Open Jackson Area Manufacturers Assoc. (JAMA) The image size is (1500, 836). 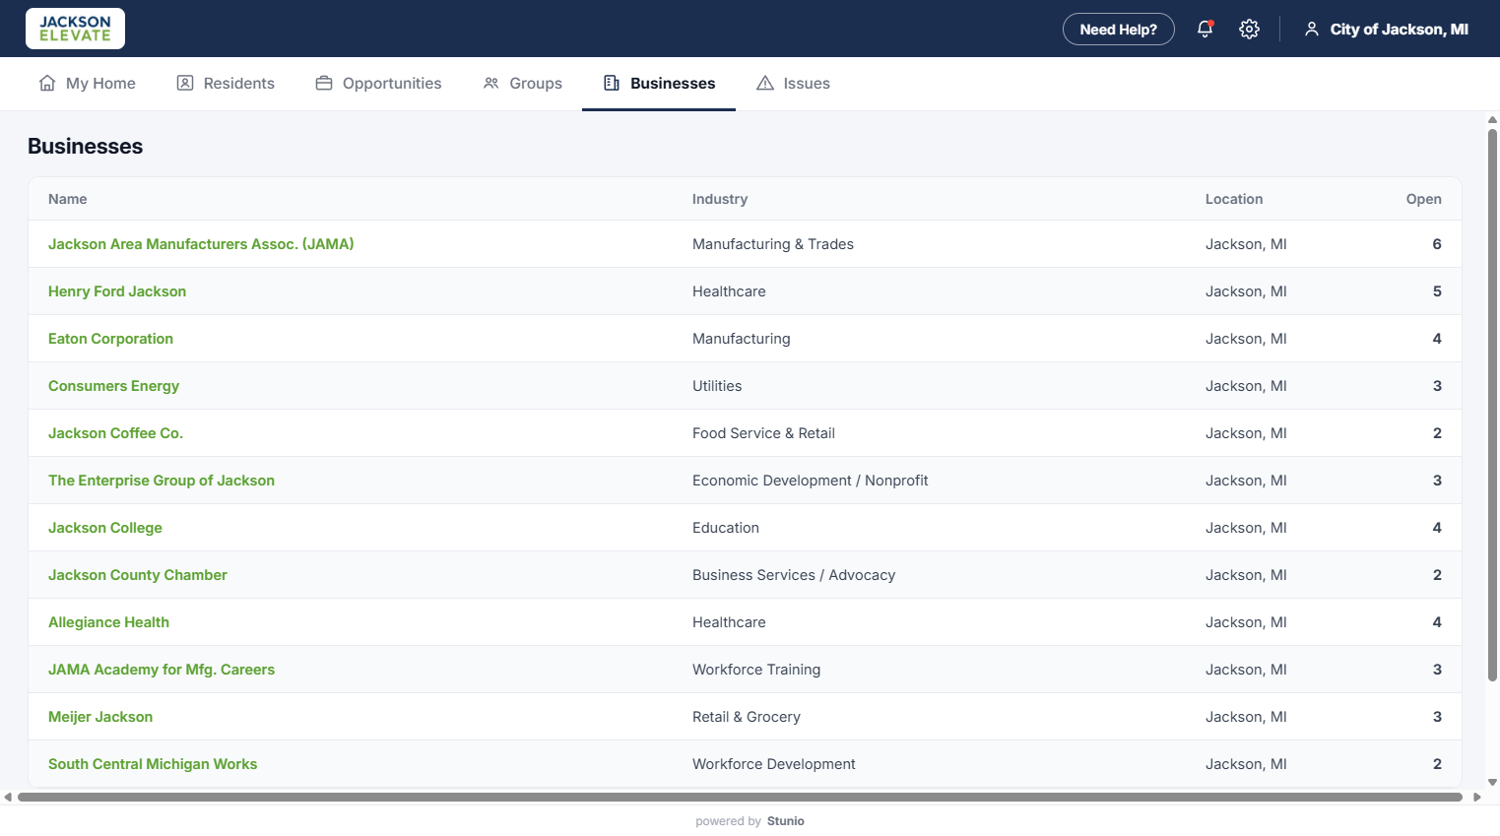201,244
